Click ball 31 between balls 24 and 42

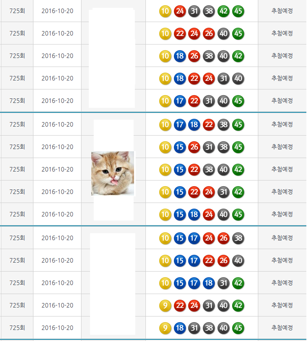[x=224, y=192]
